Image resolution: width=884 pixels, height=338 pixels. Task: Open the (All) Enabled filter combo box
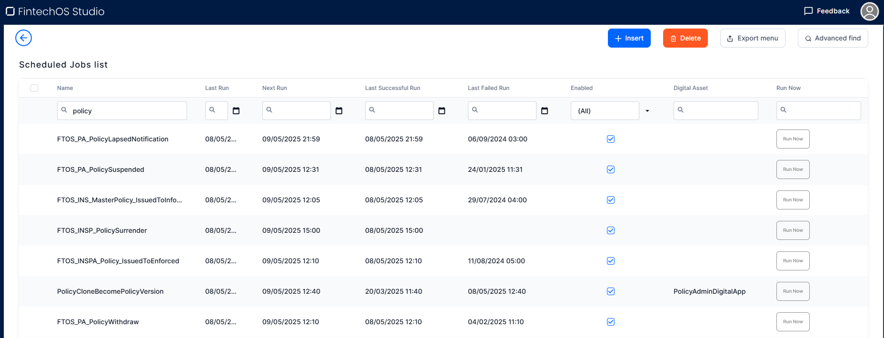click(x=605, y=111)
